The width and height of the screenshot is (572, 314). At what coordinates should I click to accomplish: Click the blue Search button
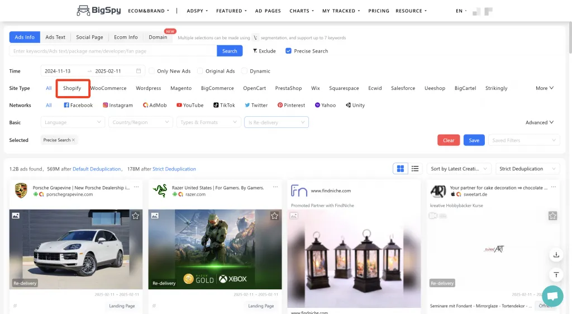coord(230,51)
